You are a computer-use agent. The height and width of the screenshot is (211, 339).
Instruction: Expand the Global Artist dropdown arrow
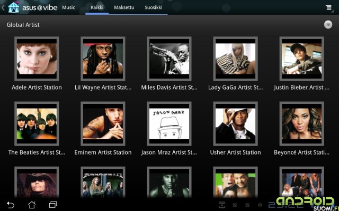pyautogui.click(x=328, y=25)
